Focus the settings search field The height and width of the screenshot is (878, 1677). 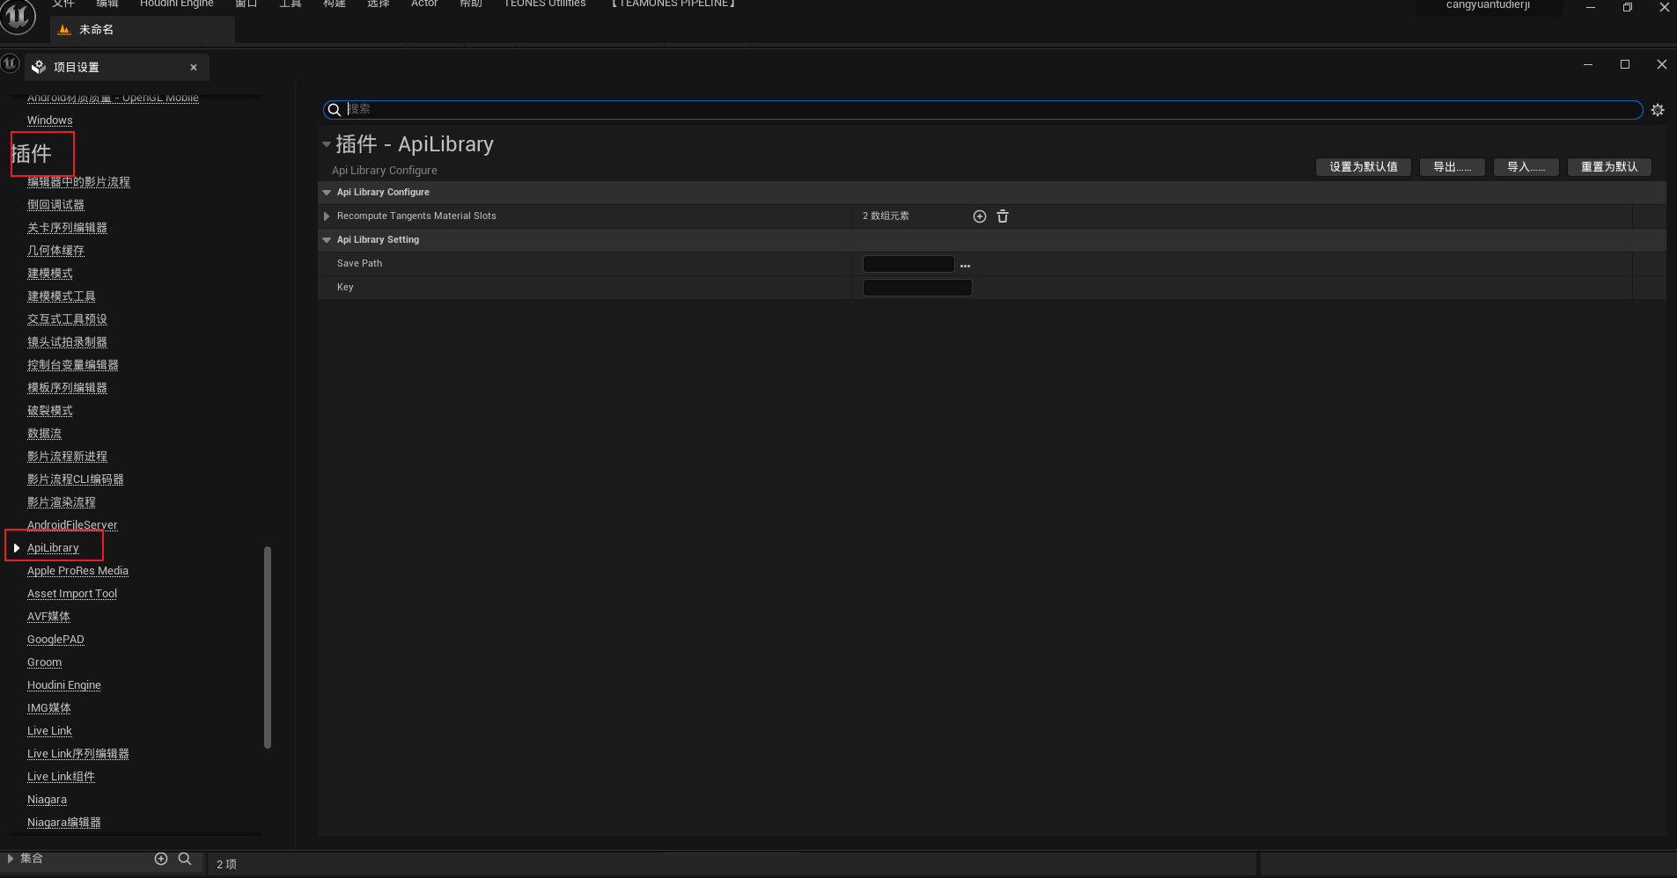coord(982,110)
